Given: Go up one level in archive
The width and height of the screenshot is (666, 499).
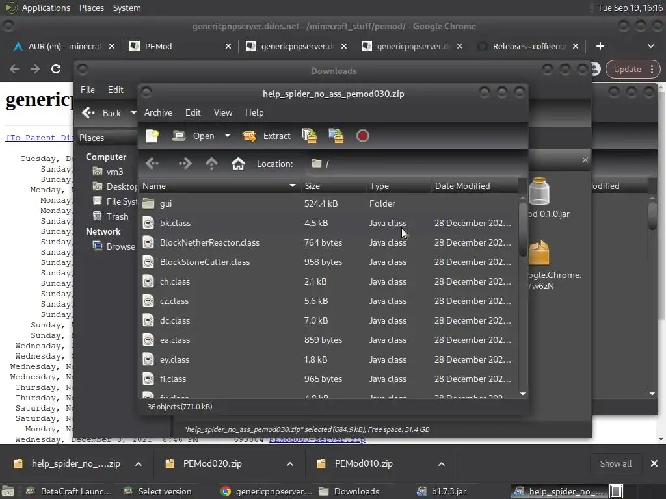Looking at the screenshot, I should point(211,163).
